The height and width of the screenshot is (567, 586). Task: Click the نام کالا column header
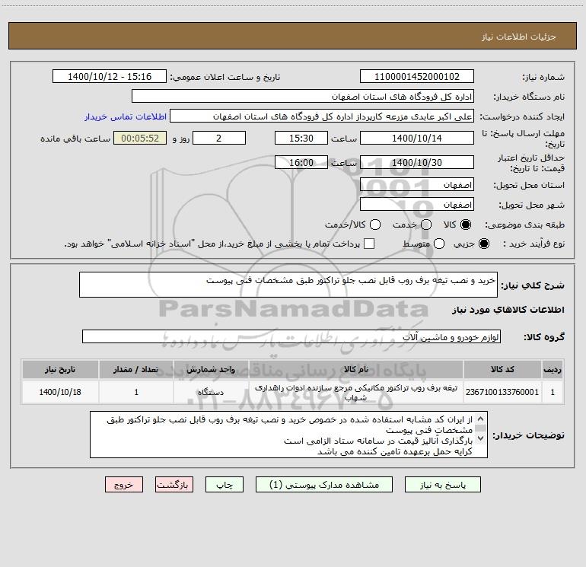click(356, 369)
